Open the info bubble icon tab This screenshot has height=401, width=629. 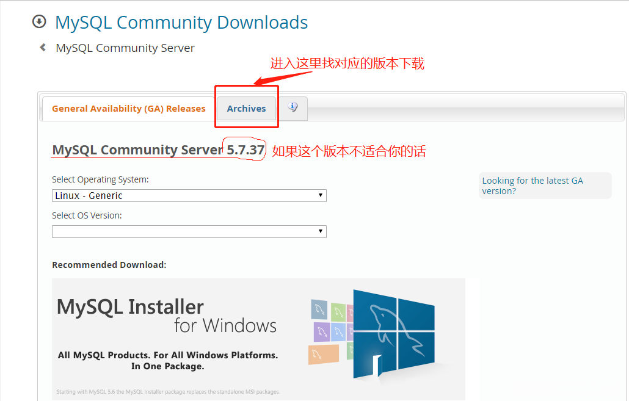293,107
